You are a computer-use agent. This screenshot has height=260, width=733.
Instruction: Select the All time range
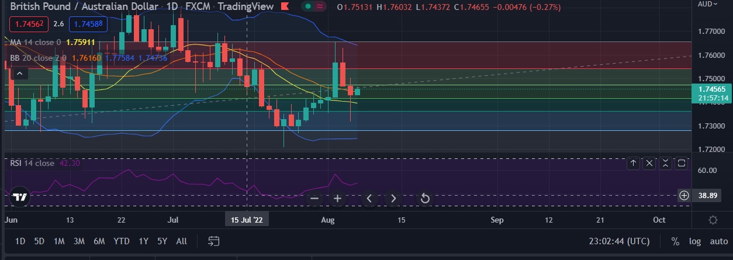(x=181, y=241)
